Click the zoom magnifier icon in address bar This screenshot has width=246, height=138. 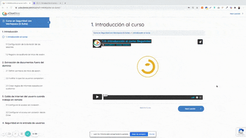click(193, 8)
